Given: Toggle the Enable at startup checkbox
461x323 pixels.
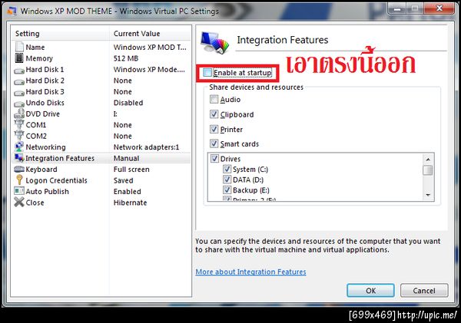Looking at the screenshot, I should pyautogui.click(x=207, y=73).
